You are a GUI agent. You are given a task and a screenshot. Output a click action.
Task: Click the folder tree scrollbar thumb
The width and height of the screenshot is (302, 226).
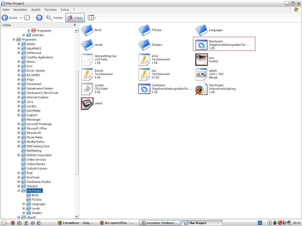coord(77,122)
